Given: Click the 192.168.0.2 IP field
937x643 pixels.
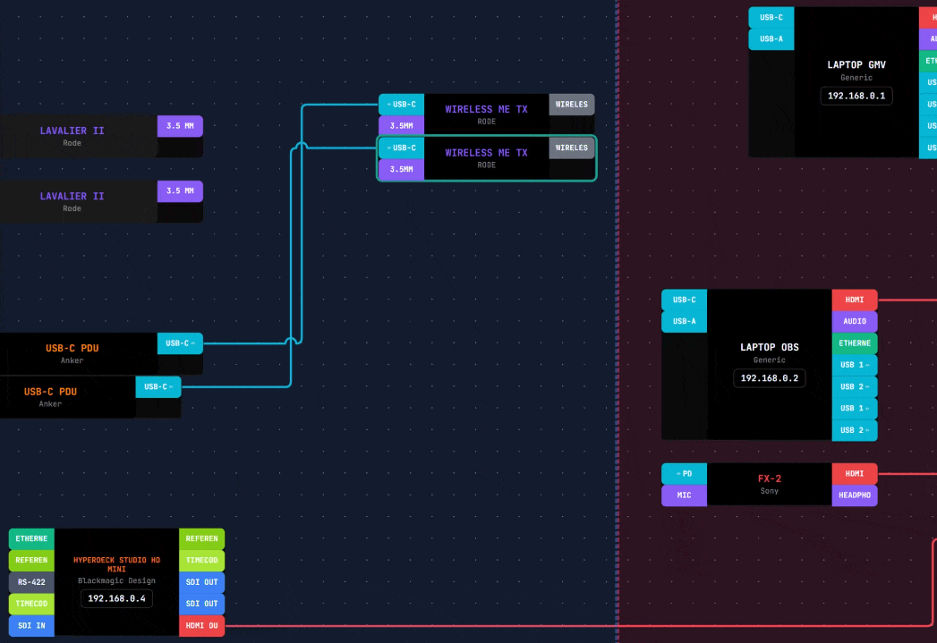Looking at the screenshot, I should pos(769,378).
